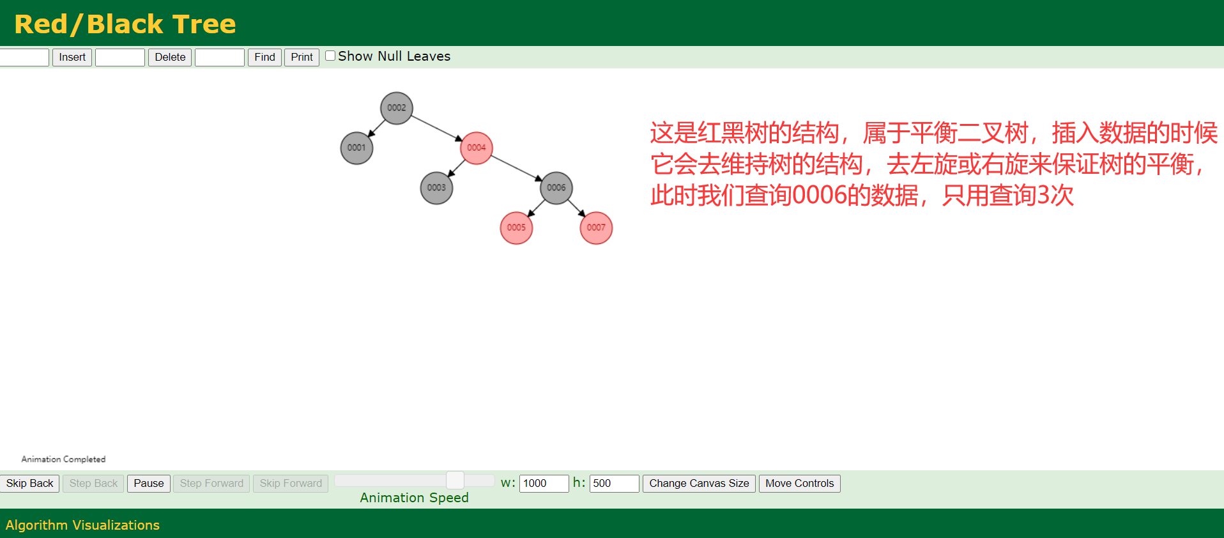Select leaf node 0001 in tree
The height and width of the screenshot is (538, 1224).
356,148
